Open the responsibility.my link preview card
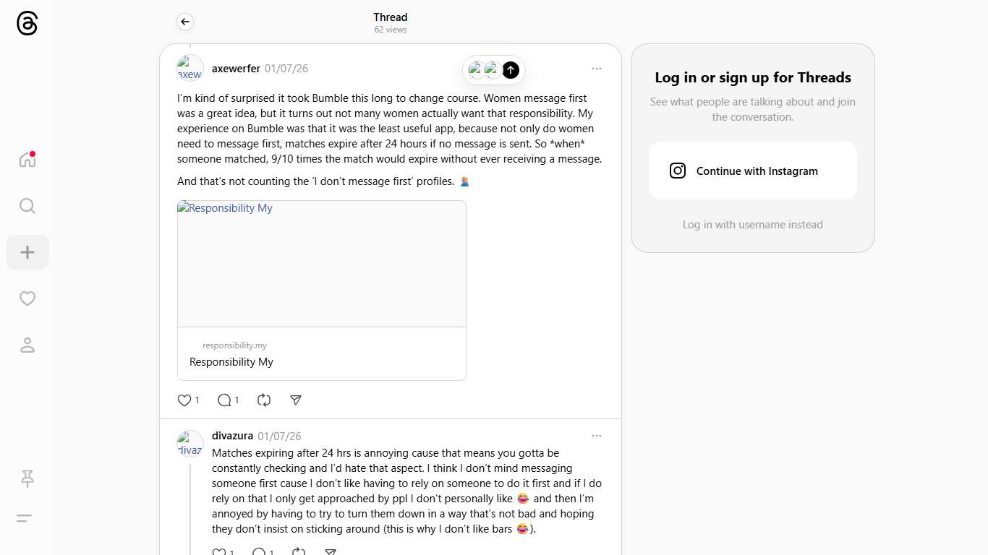The height and width of the screenshot is (555, 988). (322, 290)
